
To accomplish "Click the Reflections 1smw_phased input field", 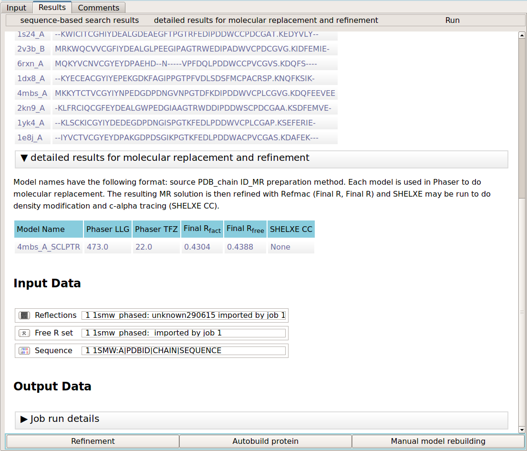I will click(184, 315).
